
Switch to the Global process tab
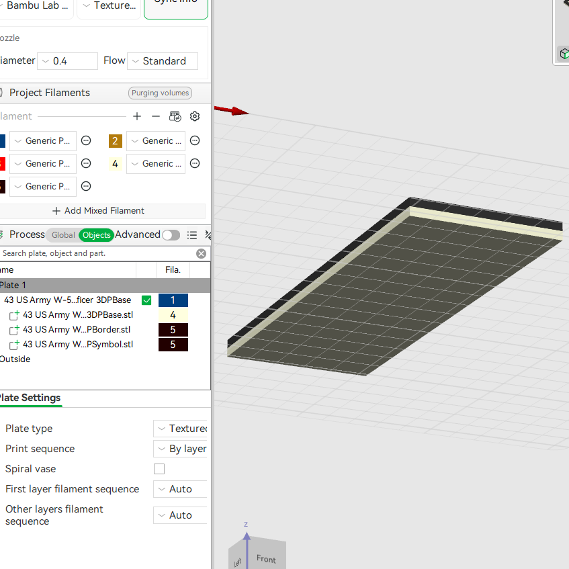[63, 235]
